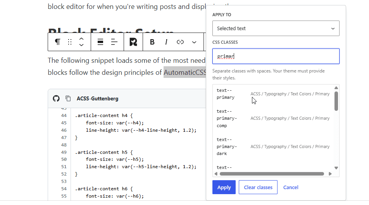369x205 pixels.
Task: Click the suggestions list scroll up arrow
Action: (336, 88)
